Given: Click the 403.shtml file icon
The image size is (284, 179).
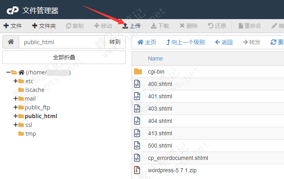Looking at the screenshot, I should click(x=137, y=109).
